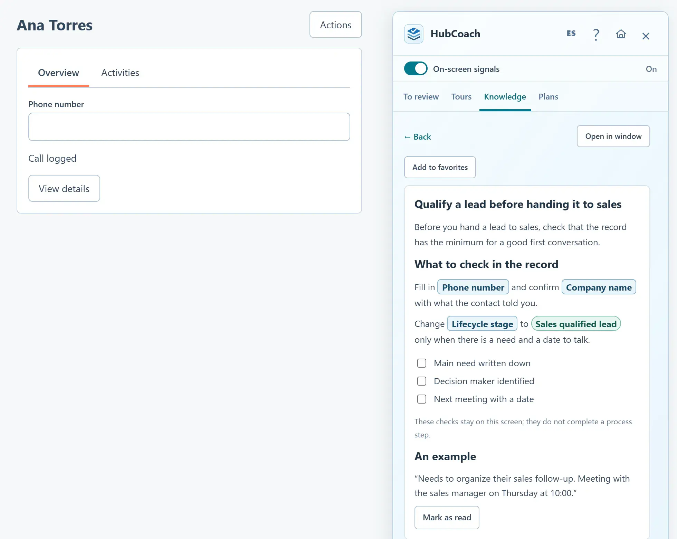Open the help question mark icon
The width and height of the screenshot is (677, 539).
596,35
